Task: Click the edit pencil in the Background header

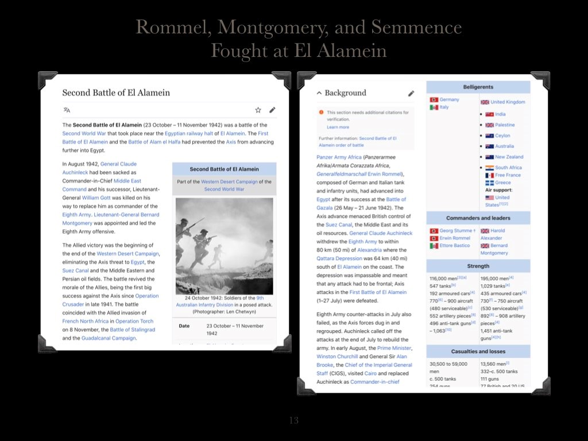Action: pos(411,93)
